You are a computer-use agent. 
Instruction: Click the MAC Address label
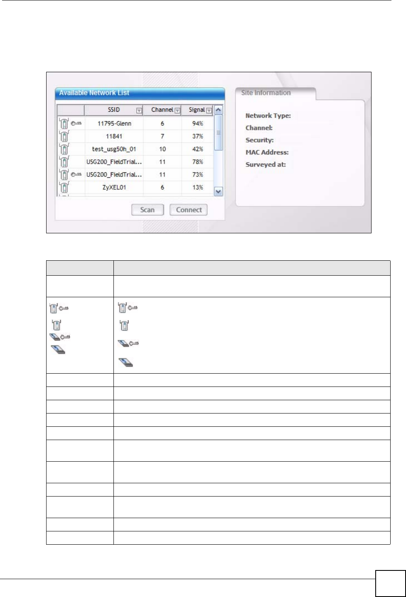click(267, 152)
